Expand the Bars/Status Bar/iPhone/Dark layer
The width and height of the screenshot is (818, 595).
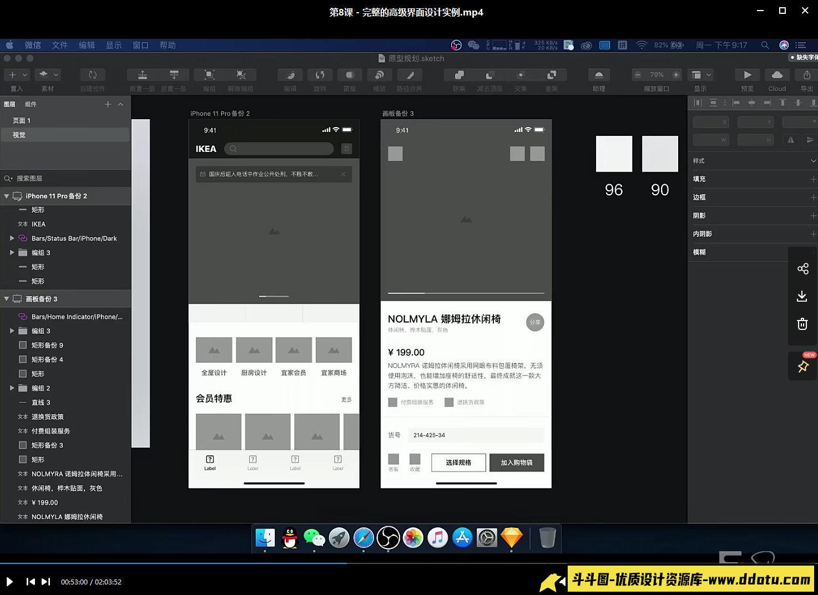(12, 238)
